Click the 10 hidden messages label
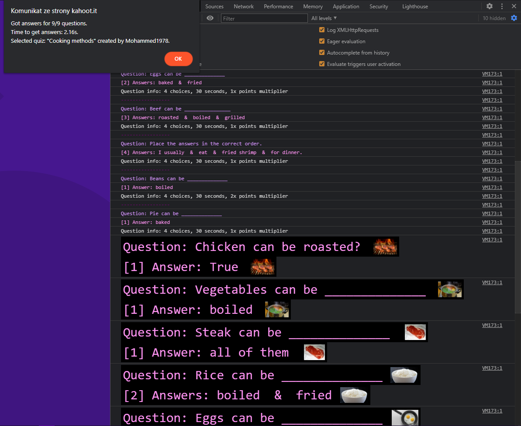The image size is (521, 426). [494, 18]
